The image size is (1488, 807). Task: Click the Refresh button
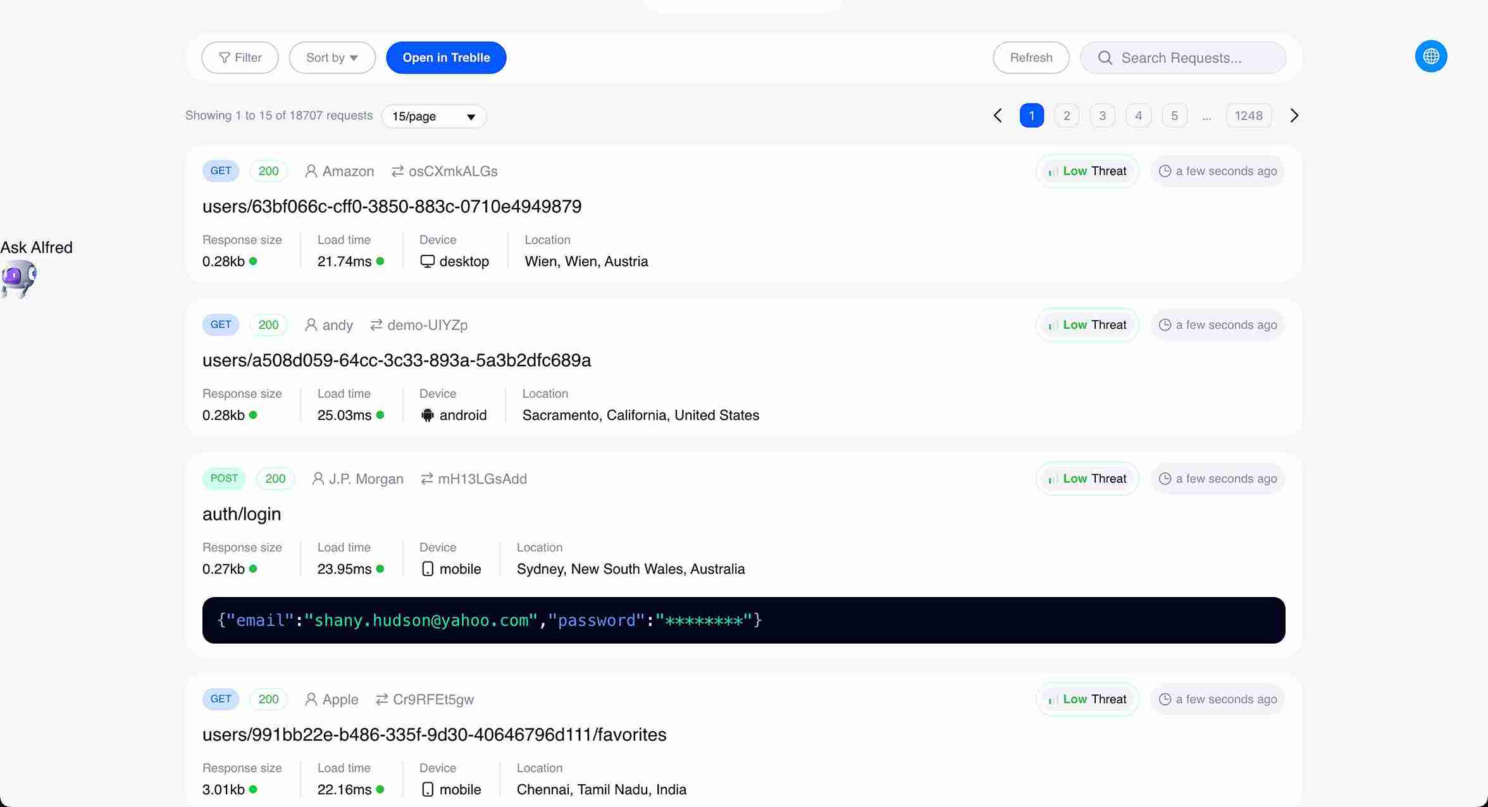[x=1031, y=58]
